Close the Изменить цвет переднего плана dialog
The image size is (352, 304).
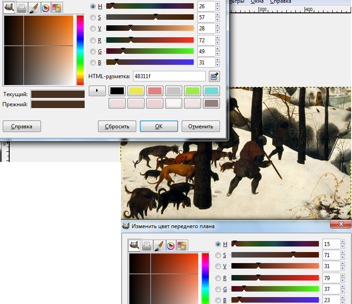coord(341,224)
